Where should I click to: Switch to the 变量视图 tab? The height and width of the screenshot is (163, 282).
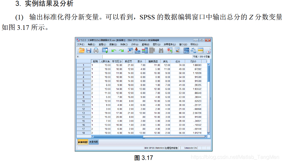click(94, 142)
